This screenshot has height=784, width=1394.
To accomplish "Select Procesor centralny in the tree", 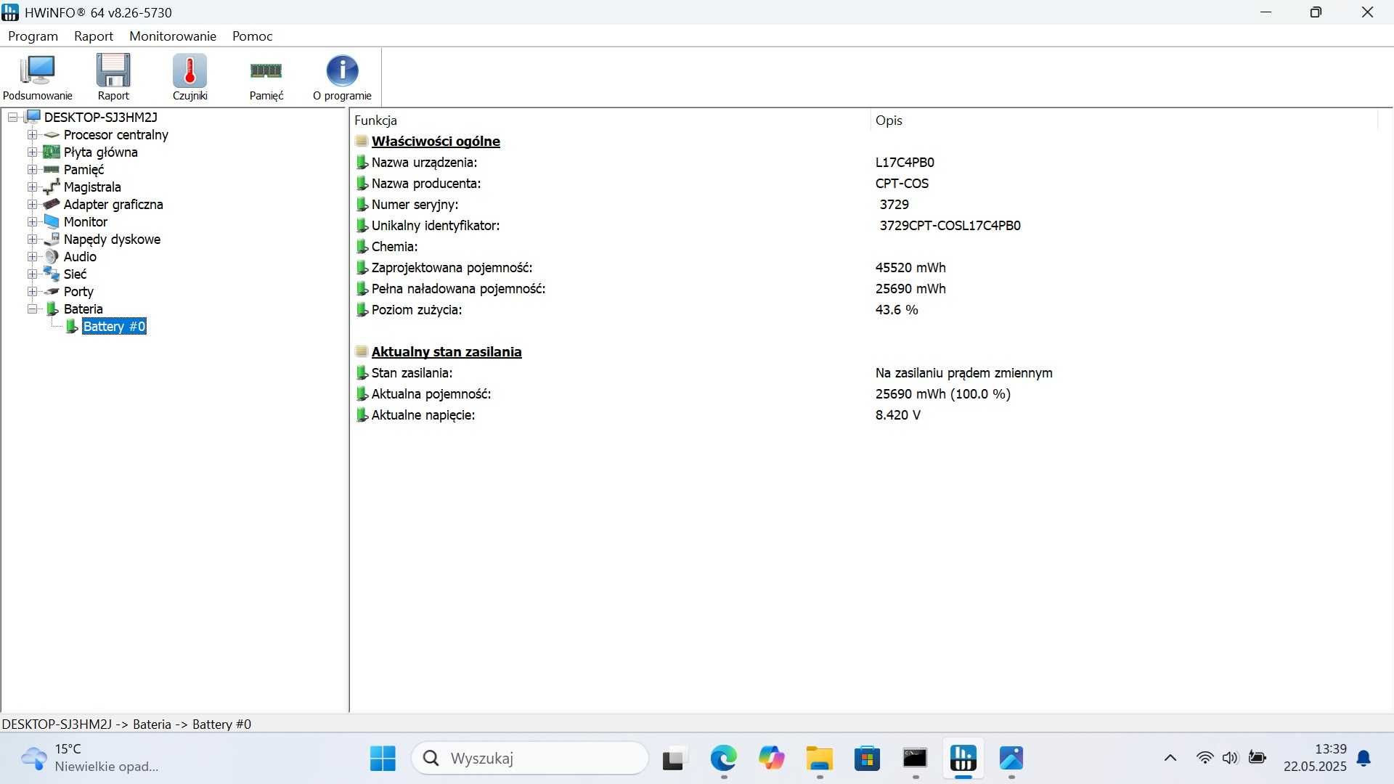I will coord(115,134).
